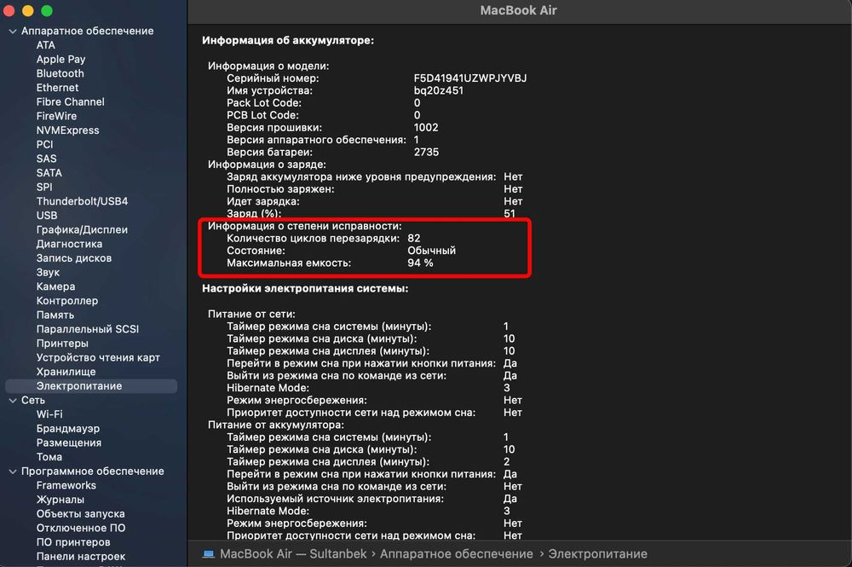Screen dimensions: 852x567
Task: Click the green zoom window button
Action: coord(47,11)
